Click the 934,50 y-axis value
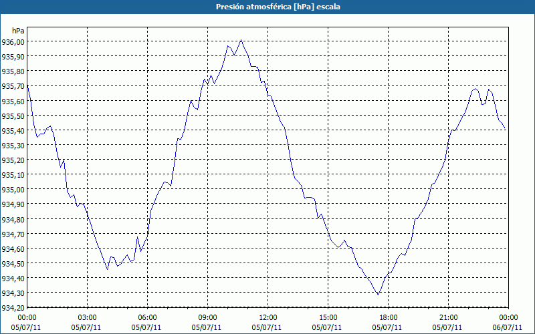Screen dimensions: 535x334 coord(13,263)
